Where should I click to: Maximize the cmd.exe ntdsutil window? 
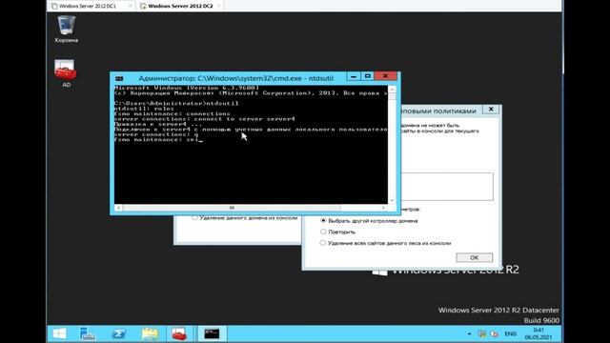pyautogui.click(x=368, y=76)
